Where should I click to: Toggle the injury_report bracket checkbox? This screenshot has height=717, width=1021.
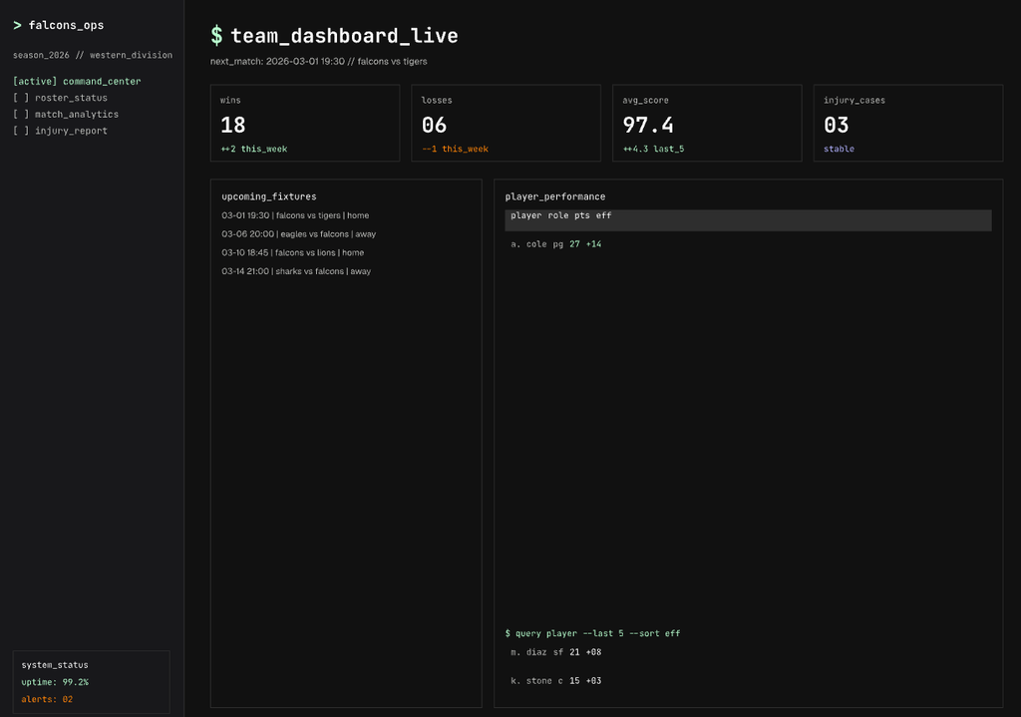(x=21, y=131)
